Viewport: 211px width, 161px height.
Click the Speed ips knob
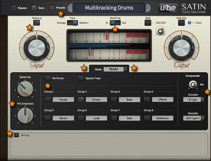coord(25,89)
